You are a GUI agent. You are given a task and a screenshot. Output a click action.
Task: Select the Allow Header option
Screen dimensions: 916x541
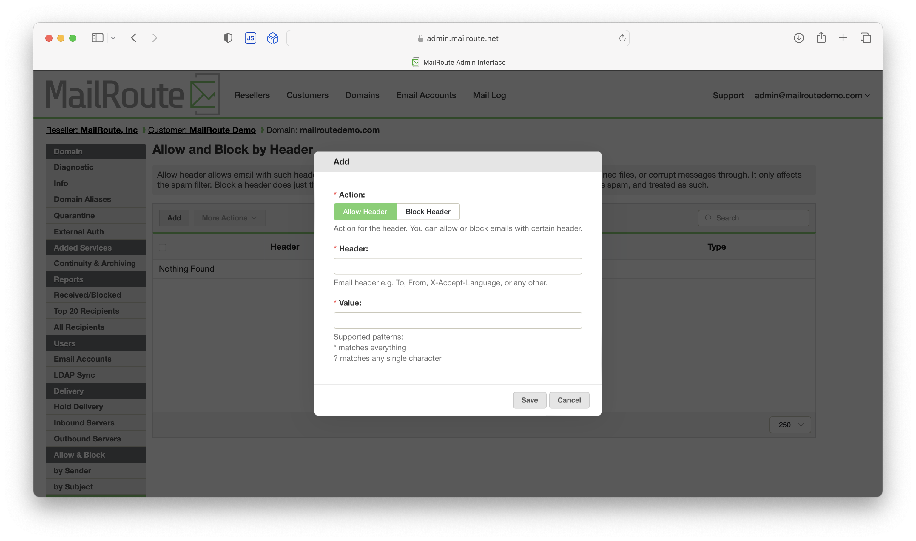pyautogui.click(x=365, y=212)
